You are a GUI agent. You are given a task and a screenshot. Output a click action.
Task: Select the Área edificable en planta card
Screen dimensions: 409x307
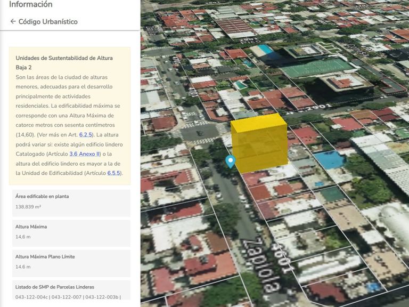tap(70, 201)
